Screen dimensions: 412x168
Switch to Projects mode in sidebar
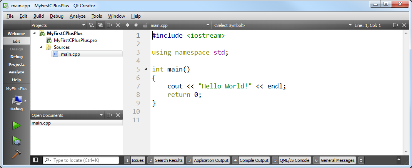[16, 64]
